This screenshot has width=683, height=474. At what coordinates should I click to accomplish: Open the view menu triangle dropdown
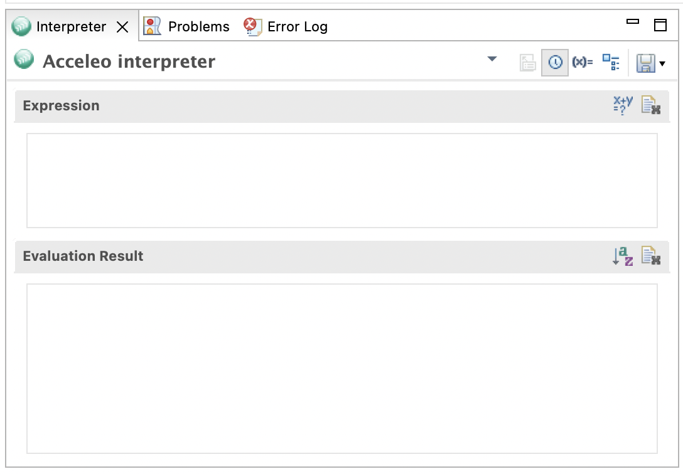click(x=492, y=59)
